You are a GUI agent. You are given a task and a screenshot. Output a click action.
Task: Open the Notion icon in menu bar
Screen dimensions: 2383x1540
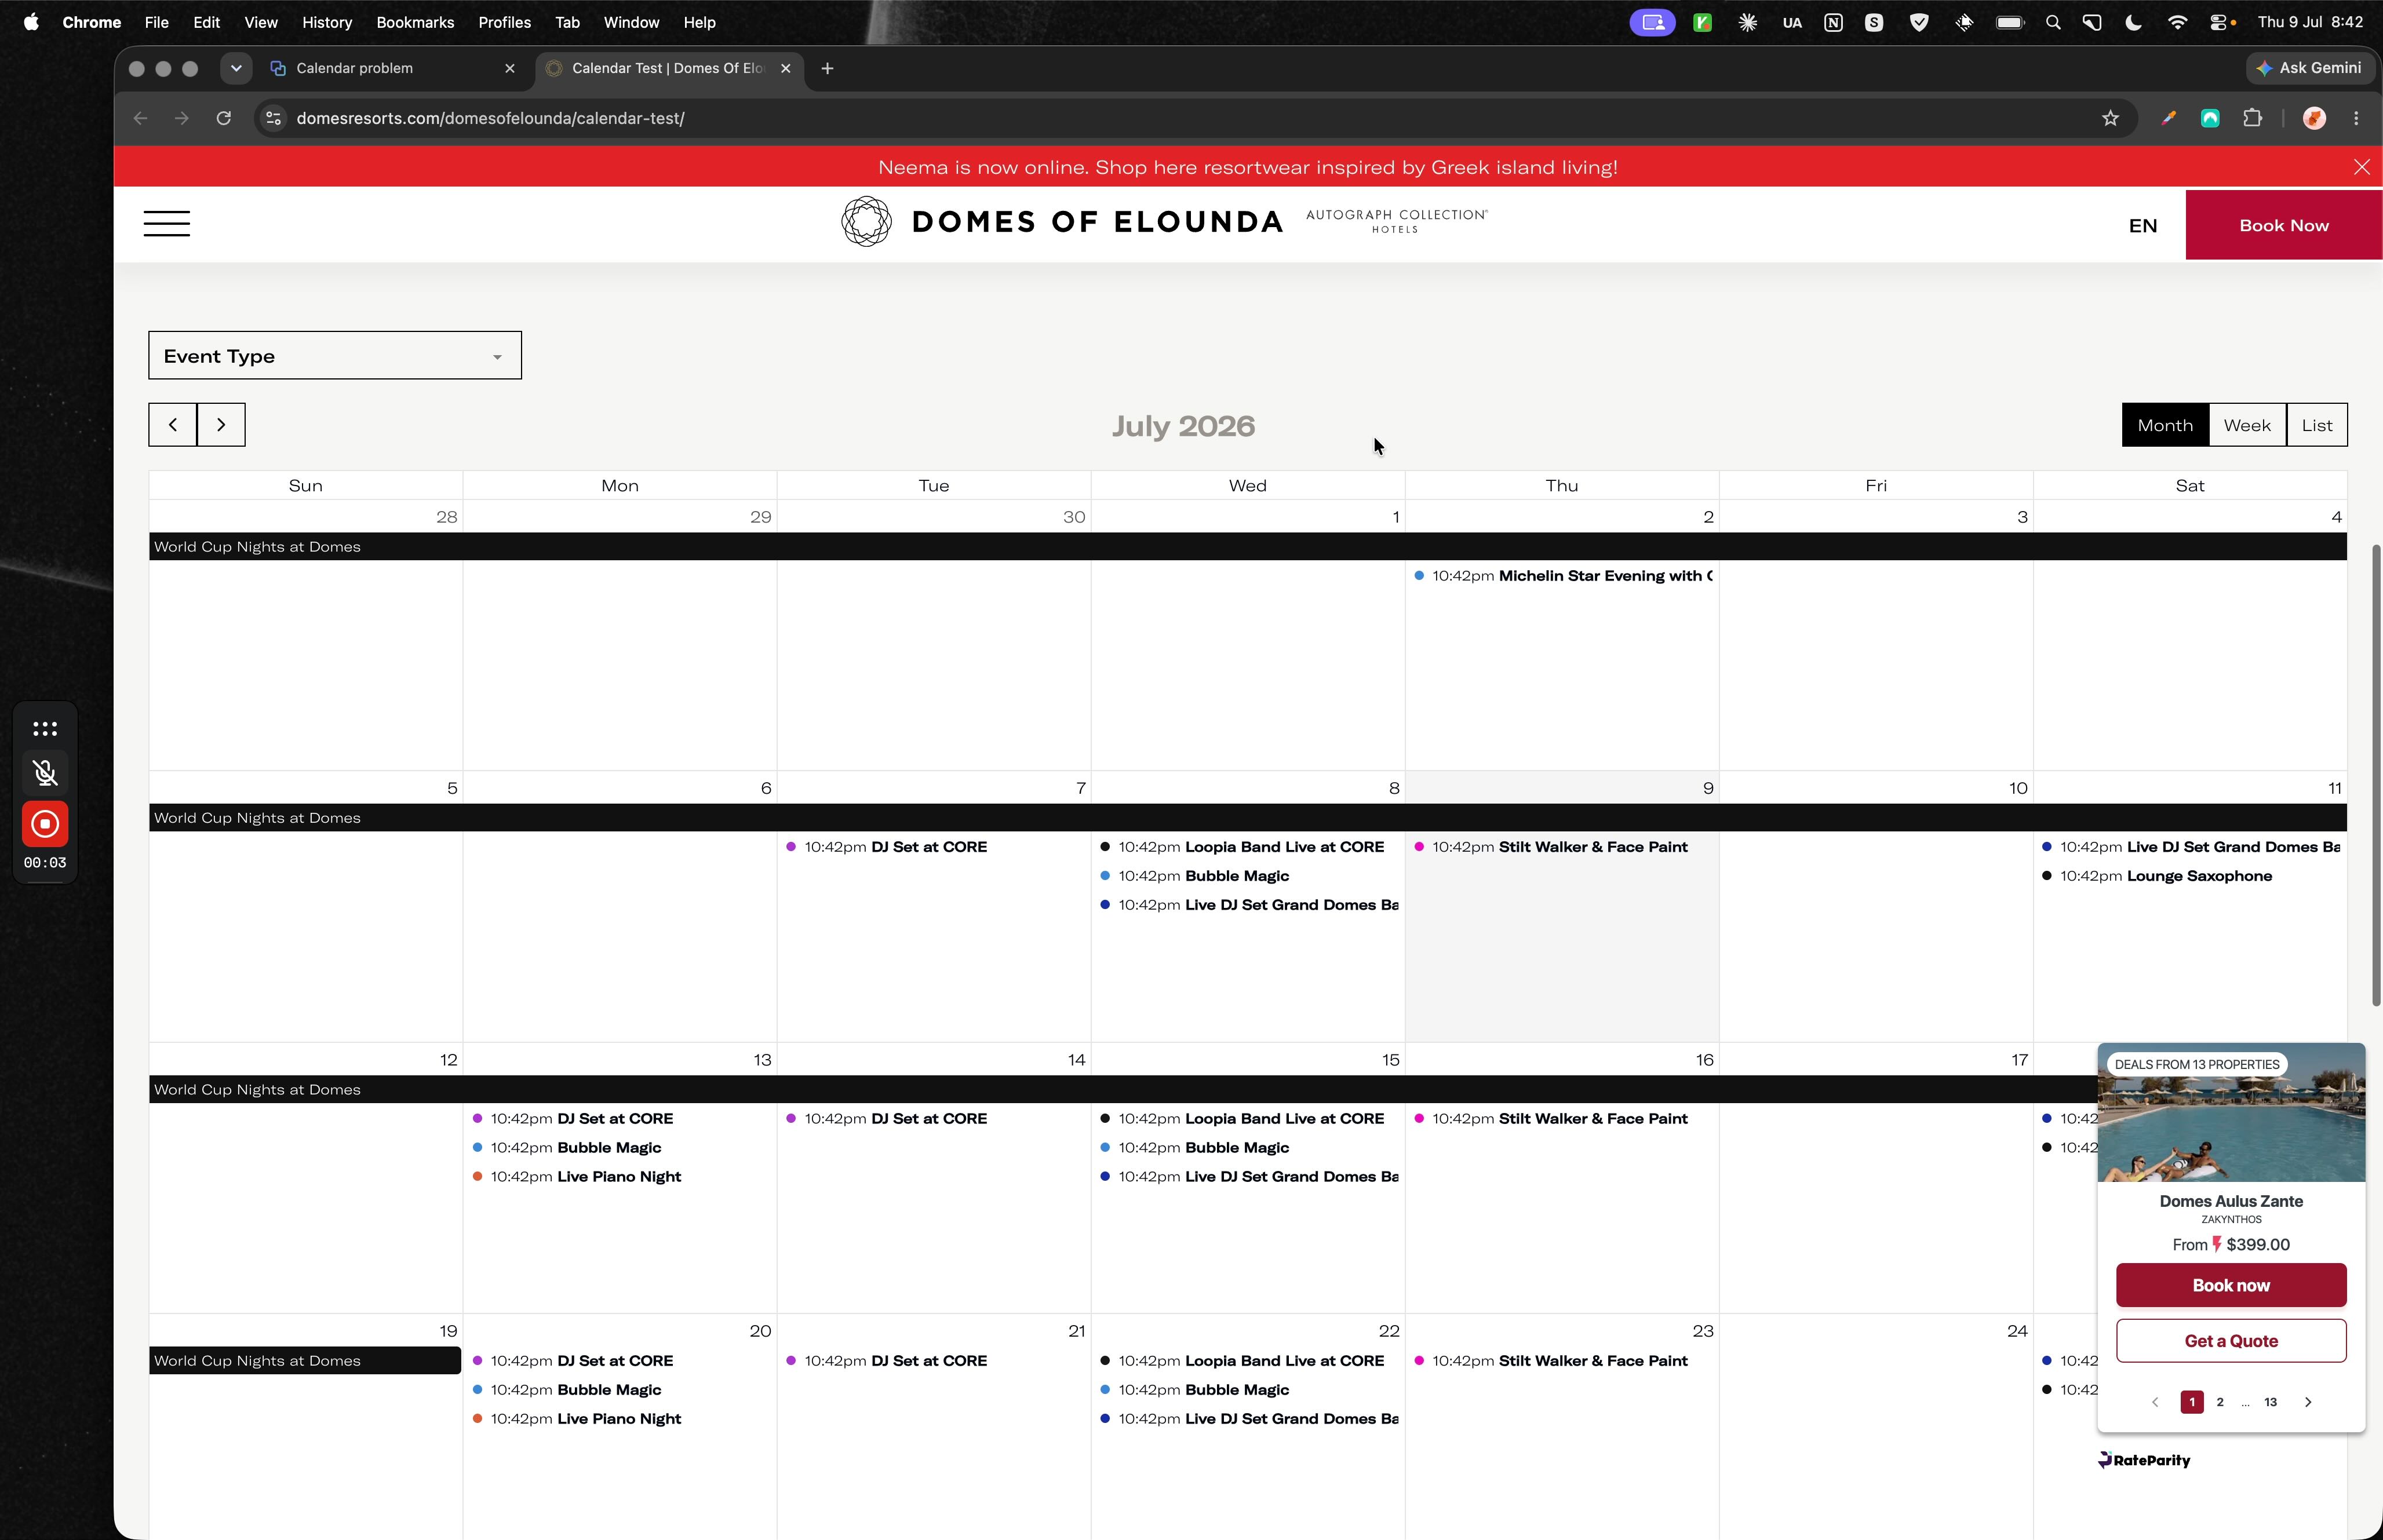(x=1833, y=22)
